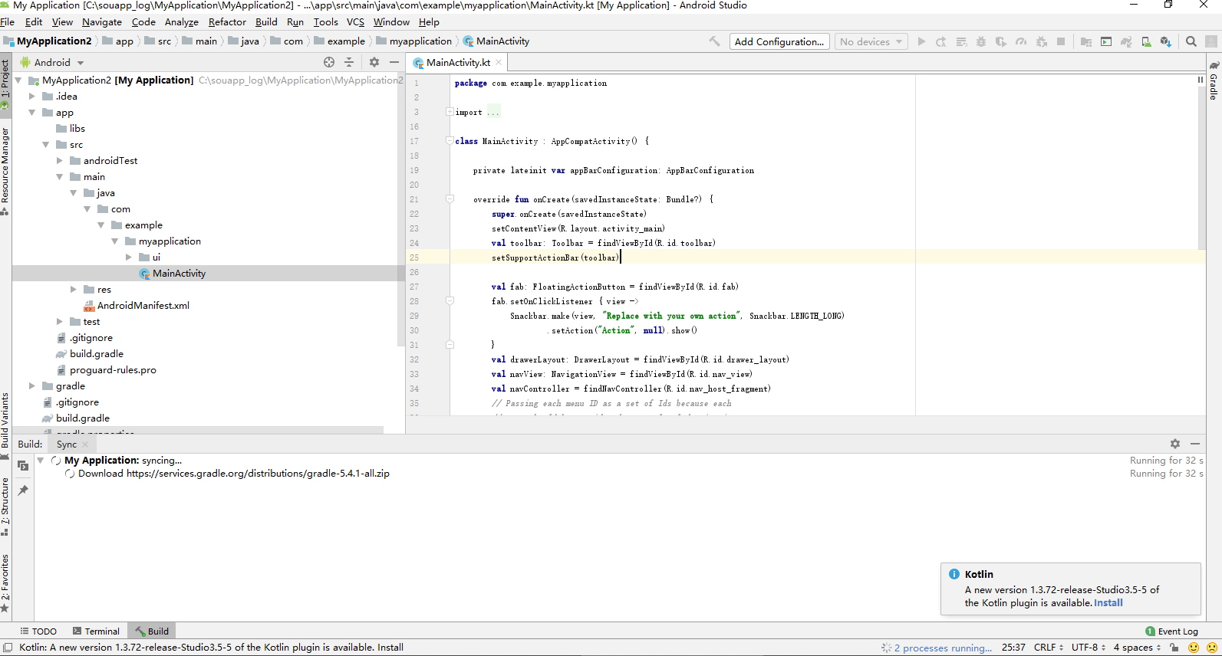Close the Sync tab in Build panel
Viewport: 1222px width, 656px height.
(85, 444)
